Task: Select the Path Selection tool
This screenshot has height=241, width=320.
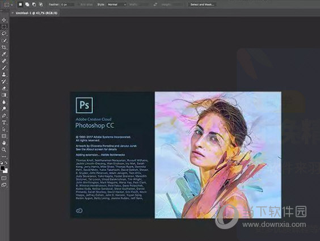Action: (x=3, y=129)
